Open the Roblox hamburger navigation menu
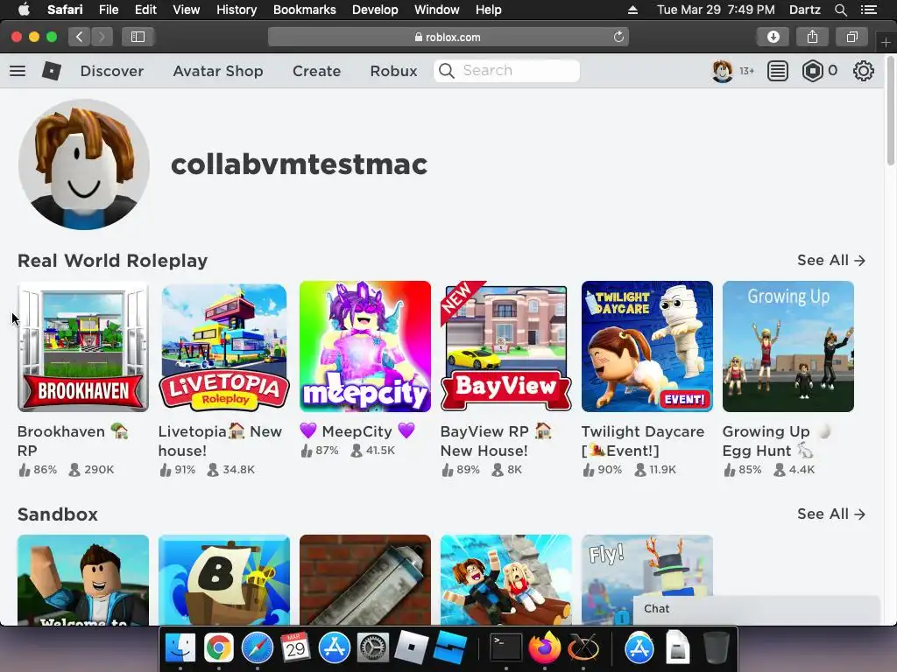Screen dimensions: 897x672 (18, 71)
